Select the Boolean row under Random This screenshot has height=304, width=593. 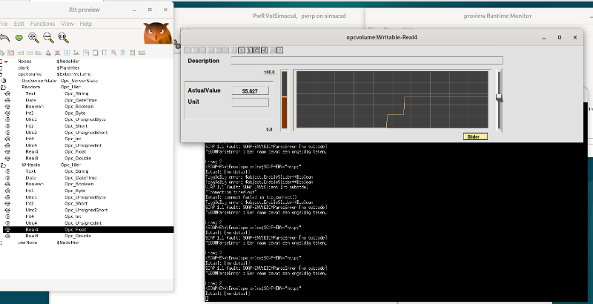87,107
